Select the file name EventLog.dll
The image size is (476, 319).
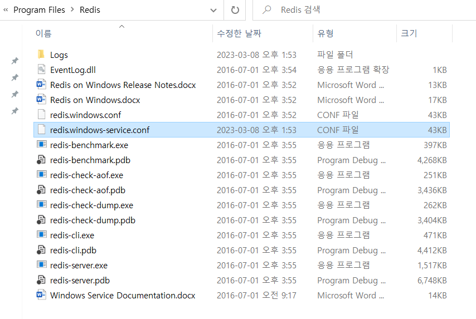tap(73, 70)
